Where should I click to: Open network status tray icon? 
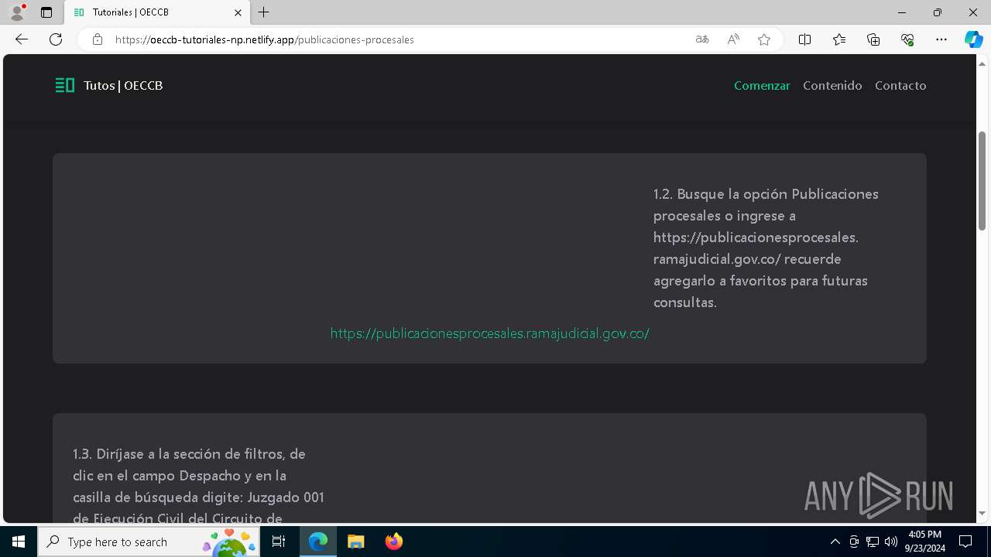pyautogui.click(x=873, y=542)
